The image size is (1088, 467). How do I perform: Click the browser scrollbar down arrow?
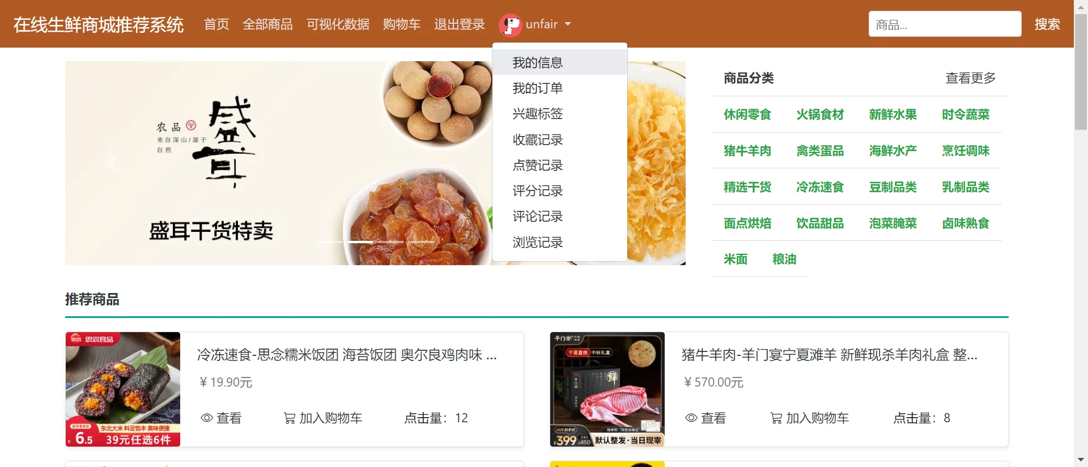click(x=1081, y=460)
